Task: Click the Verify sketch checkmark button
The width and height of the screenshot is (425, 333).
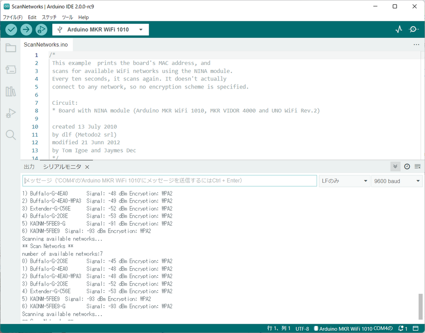Action: point(12,30)
